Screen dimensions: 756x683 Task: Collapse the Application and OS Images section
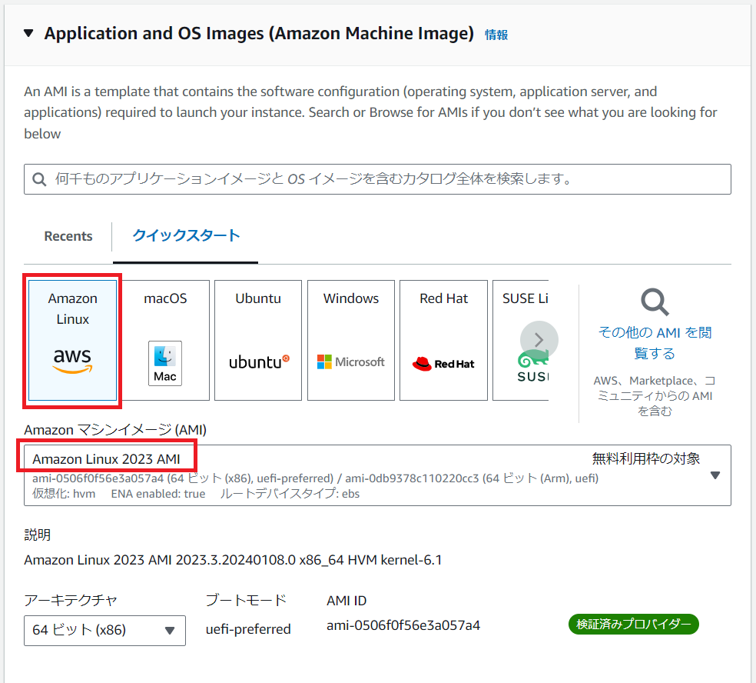27,33
